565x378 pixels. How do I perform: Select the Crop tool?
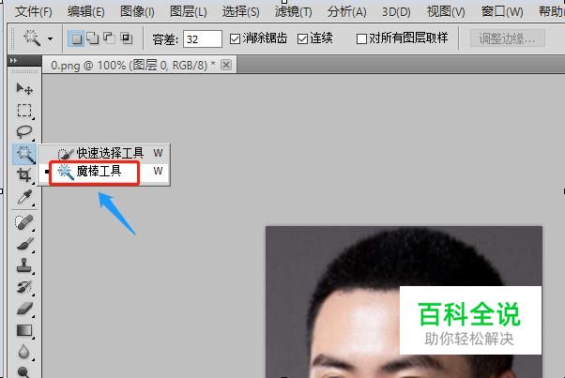click(x=24, y=175)
